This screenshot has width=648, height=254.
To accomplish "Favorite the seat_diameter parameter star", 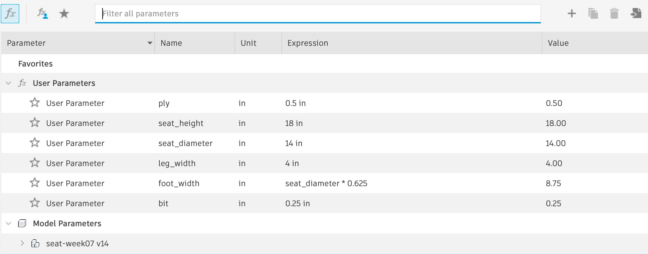I will pyautogui.click(x=35, y=143).
